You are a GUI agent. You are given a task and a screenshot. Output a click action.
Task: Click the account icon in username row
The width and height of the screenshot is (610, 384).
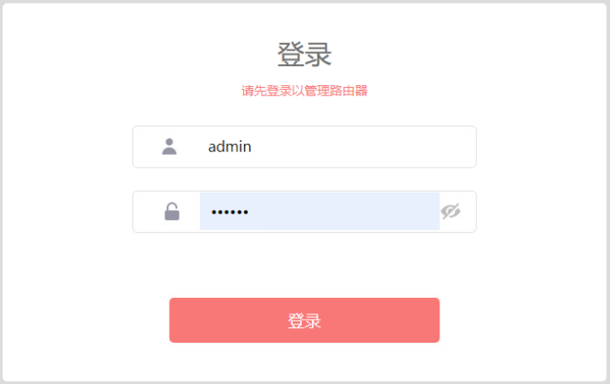169,147
